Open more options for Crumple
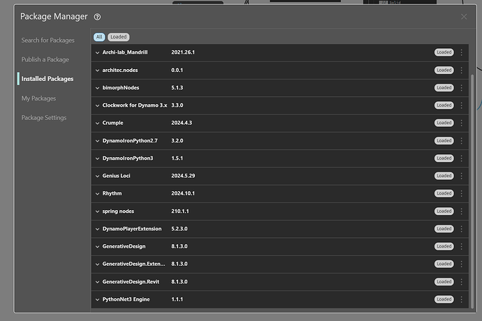 [x=462, y=123]
